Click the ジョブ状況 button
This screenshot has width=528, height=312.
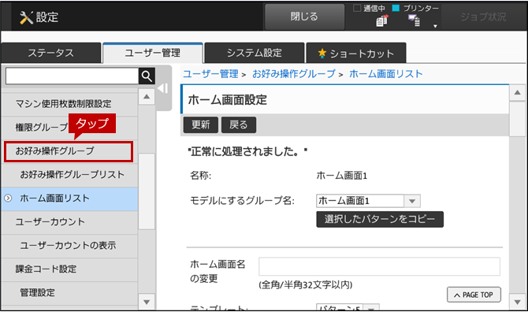click(x=483, y=17)
